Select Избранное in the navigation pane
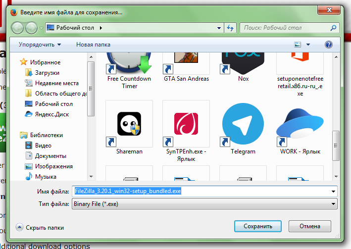 [40, 62]
